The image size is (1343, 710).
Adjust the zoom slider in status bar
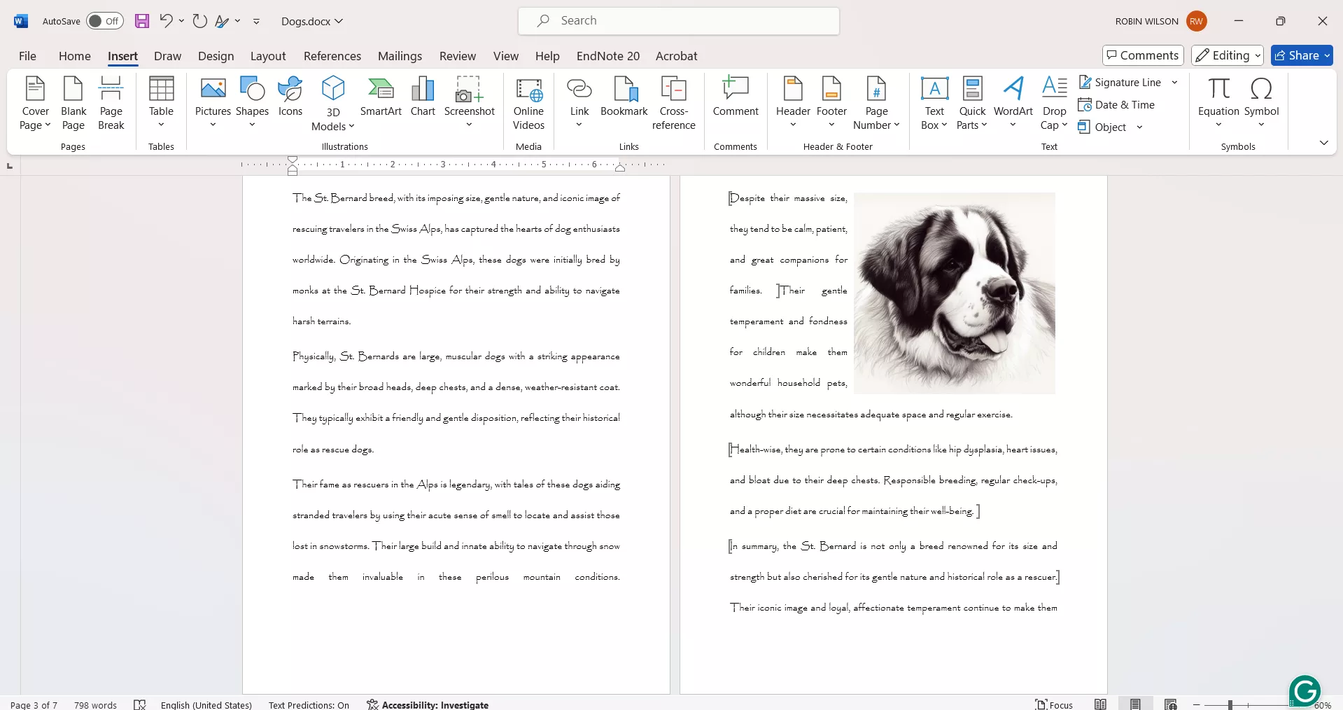[x=1230, y=704]
